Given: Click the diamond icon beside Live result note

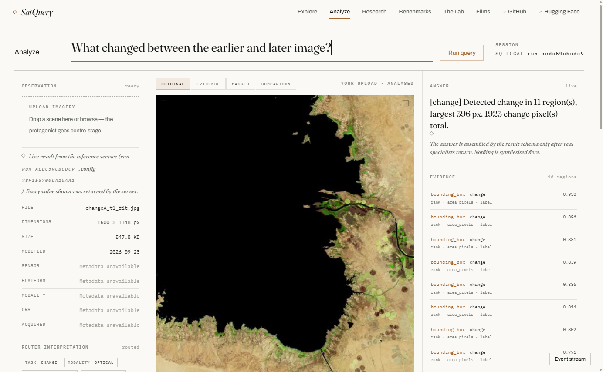Looking at the screenshot, I should pos(24,156).
